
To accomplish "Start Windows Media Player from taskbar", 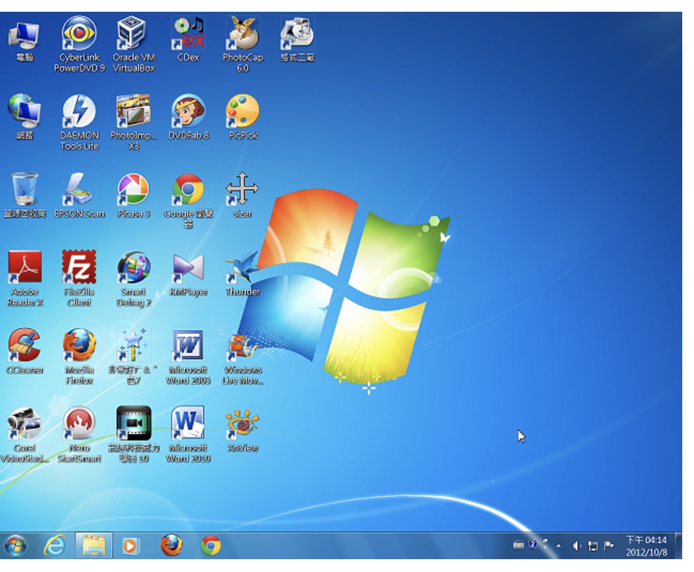I will tap(130, 546).
